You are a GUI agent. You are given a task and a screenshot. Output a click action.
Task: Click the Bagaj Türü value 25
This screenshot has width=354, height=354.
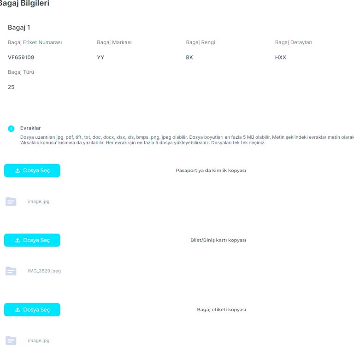coord(11,87)
